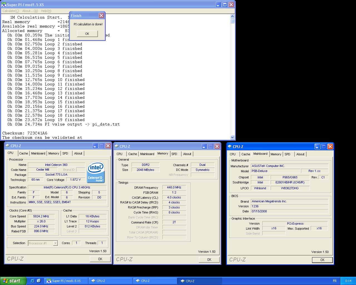Image resolution: width=356 pixels, height=285 pixels.
Task: Open the Internet Explorer quick launch icon
Action: (x=32, y=281)
